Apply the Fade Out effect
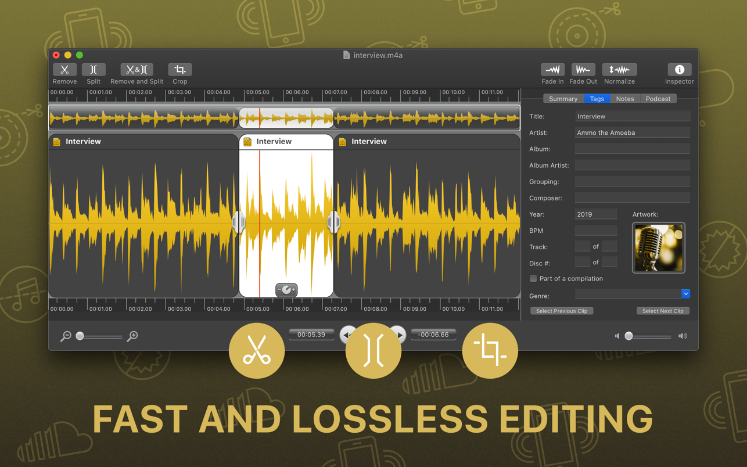747x467 pixels. 583,70
